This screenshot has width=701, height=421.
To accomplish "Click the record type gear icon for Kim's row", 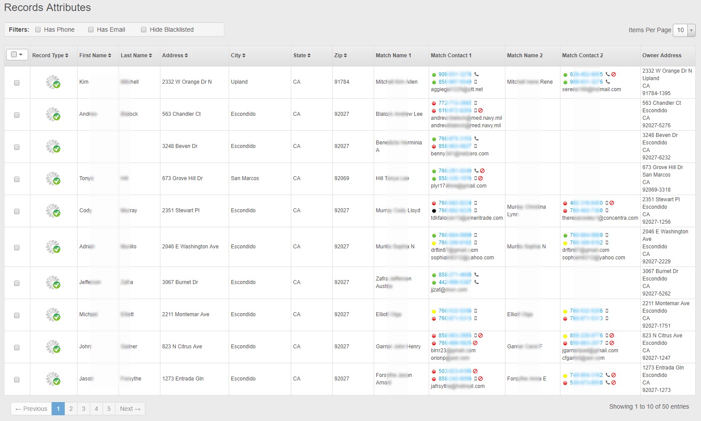I will point(53,82).
